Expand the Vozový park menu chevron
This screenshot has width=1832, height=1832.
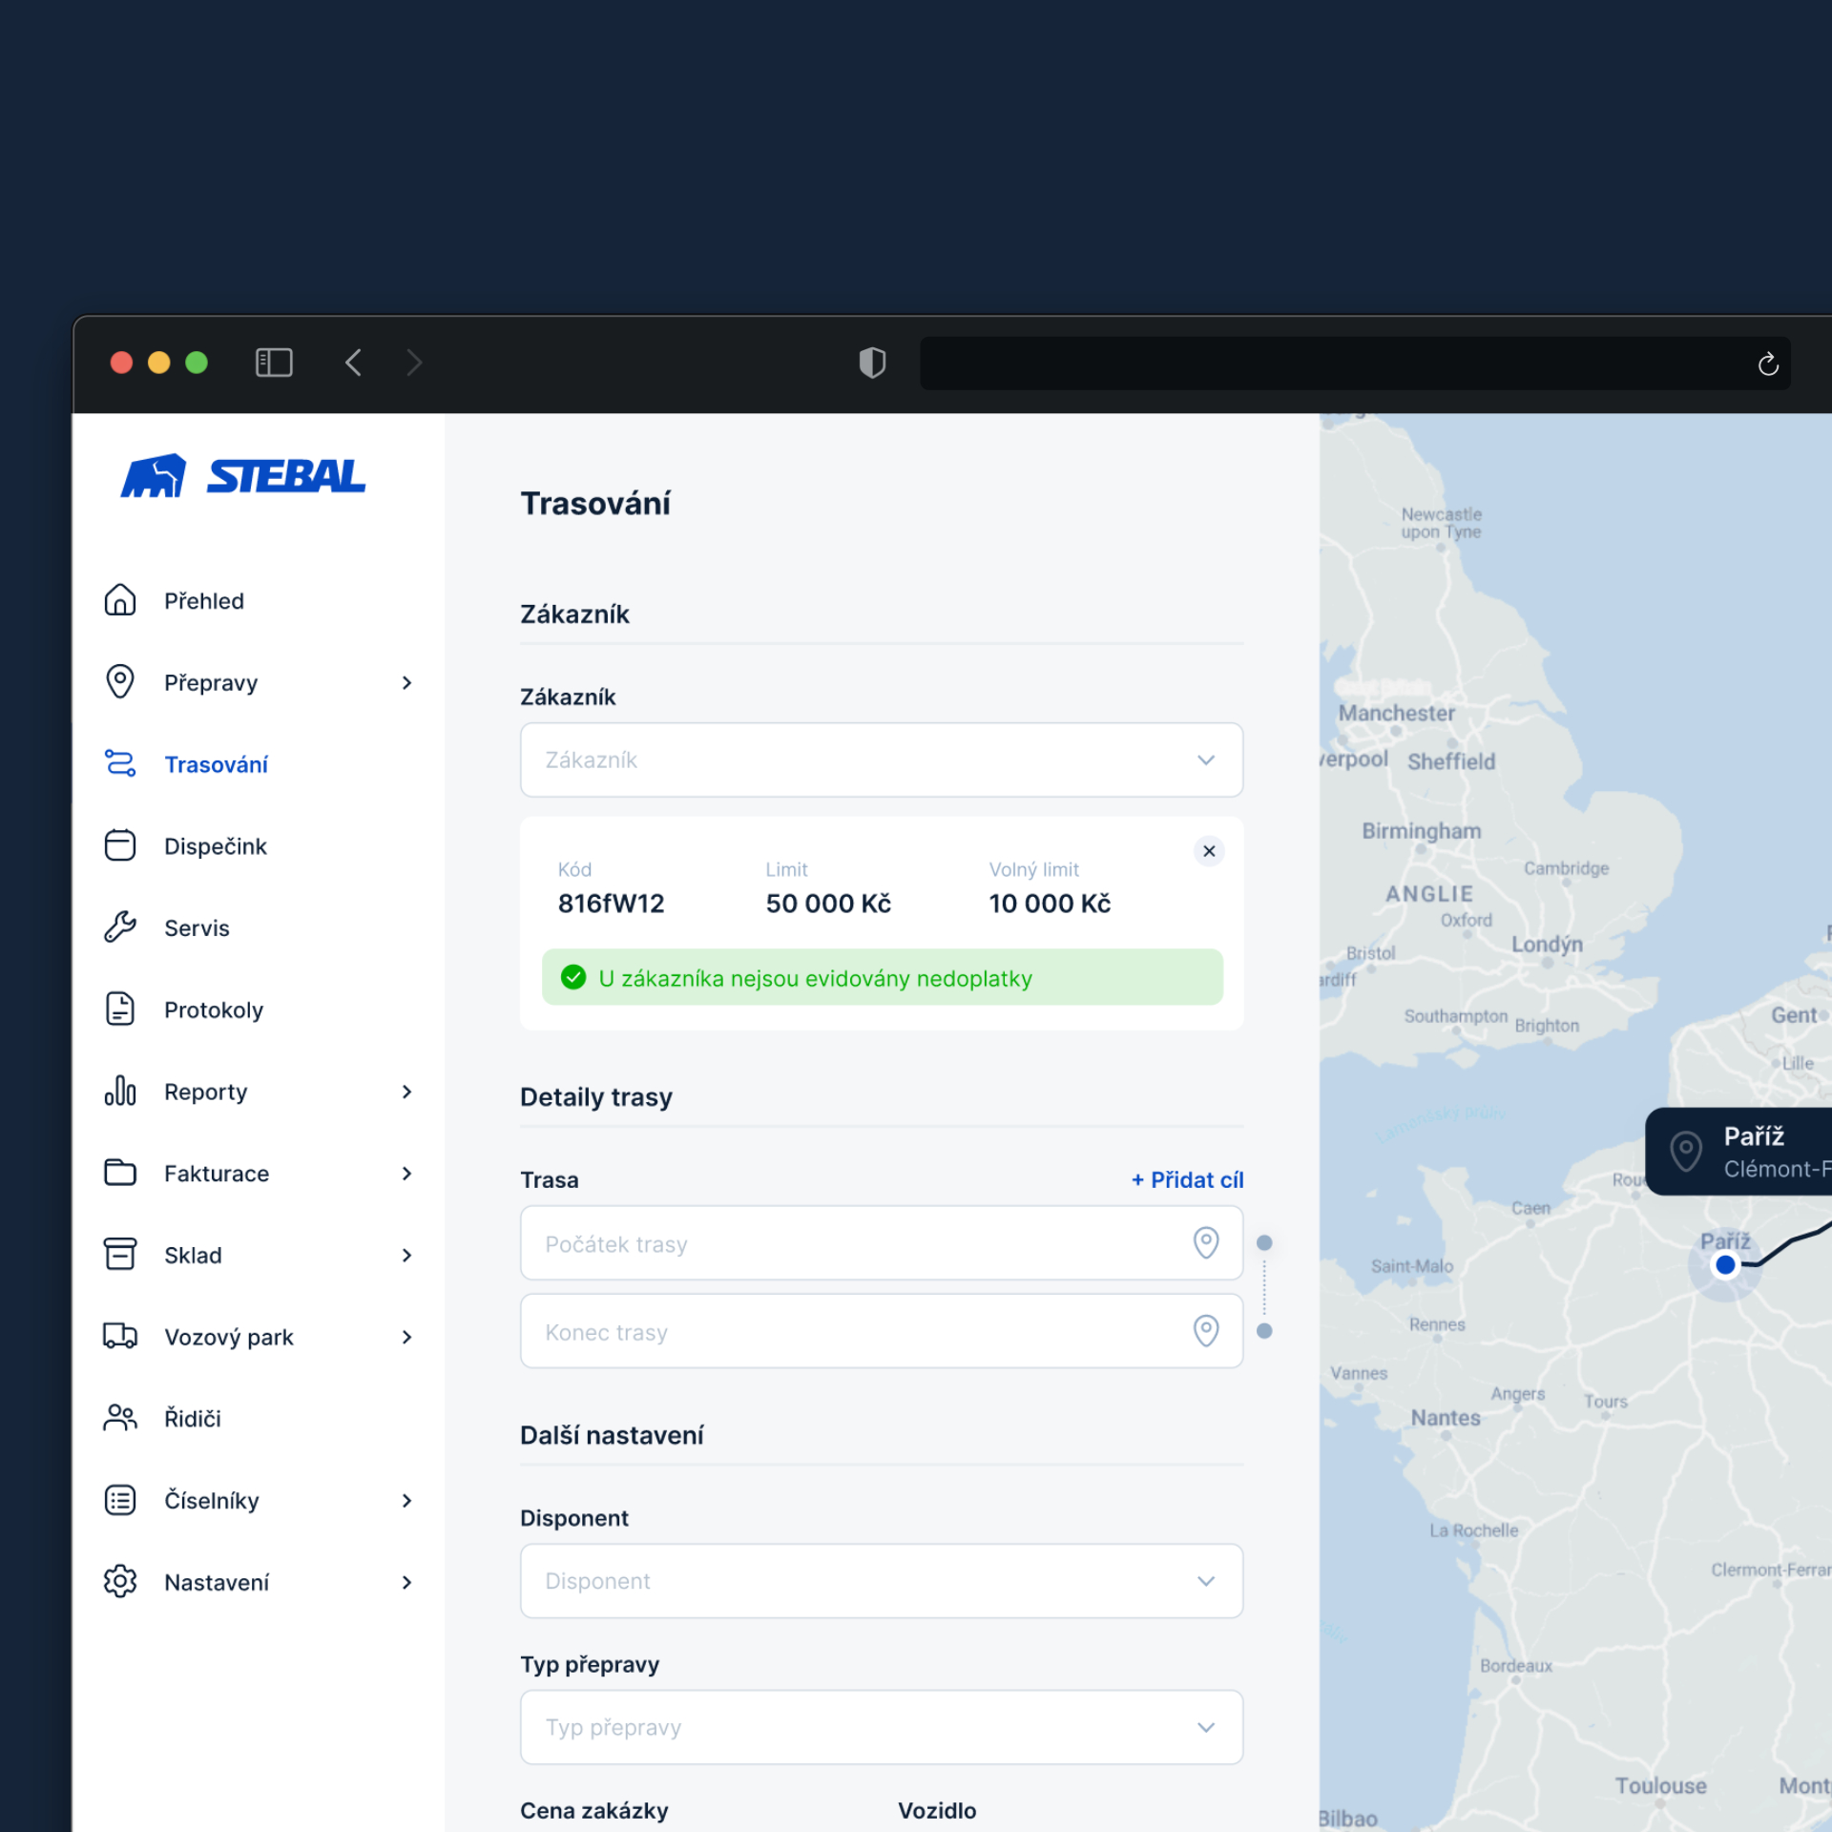click(407, 1337)
